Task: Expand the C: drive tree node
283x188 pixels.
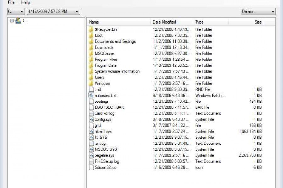Action: (12, 21)
